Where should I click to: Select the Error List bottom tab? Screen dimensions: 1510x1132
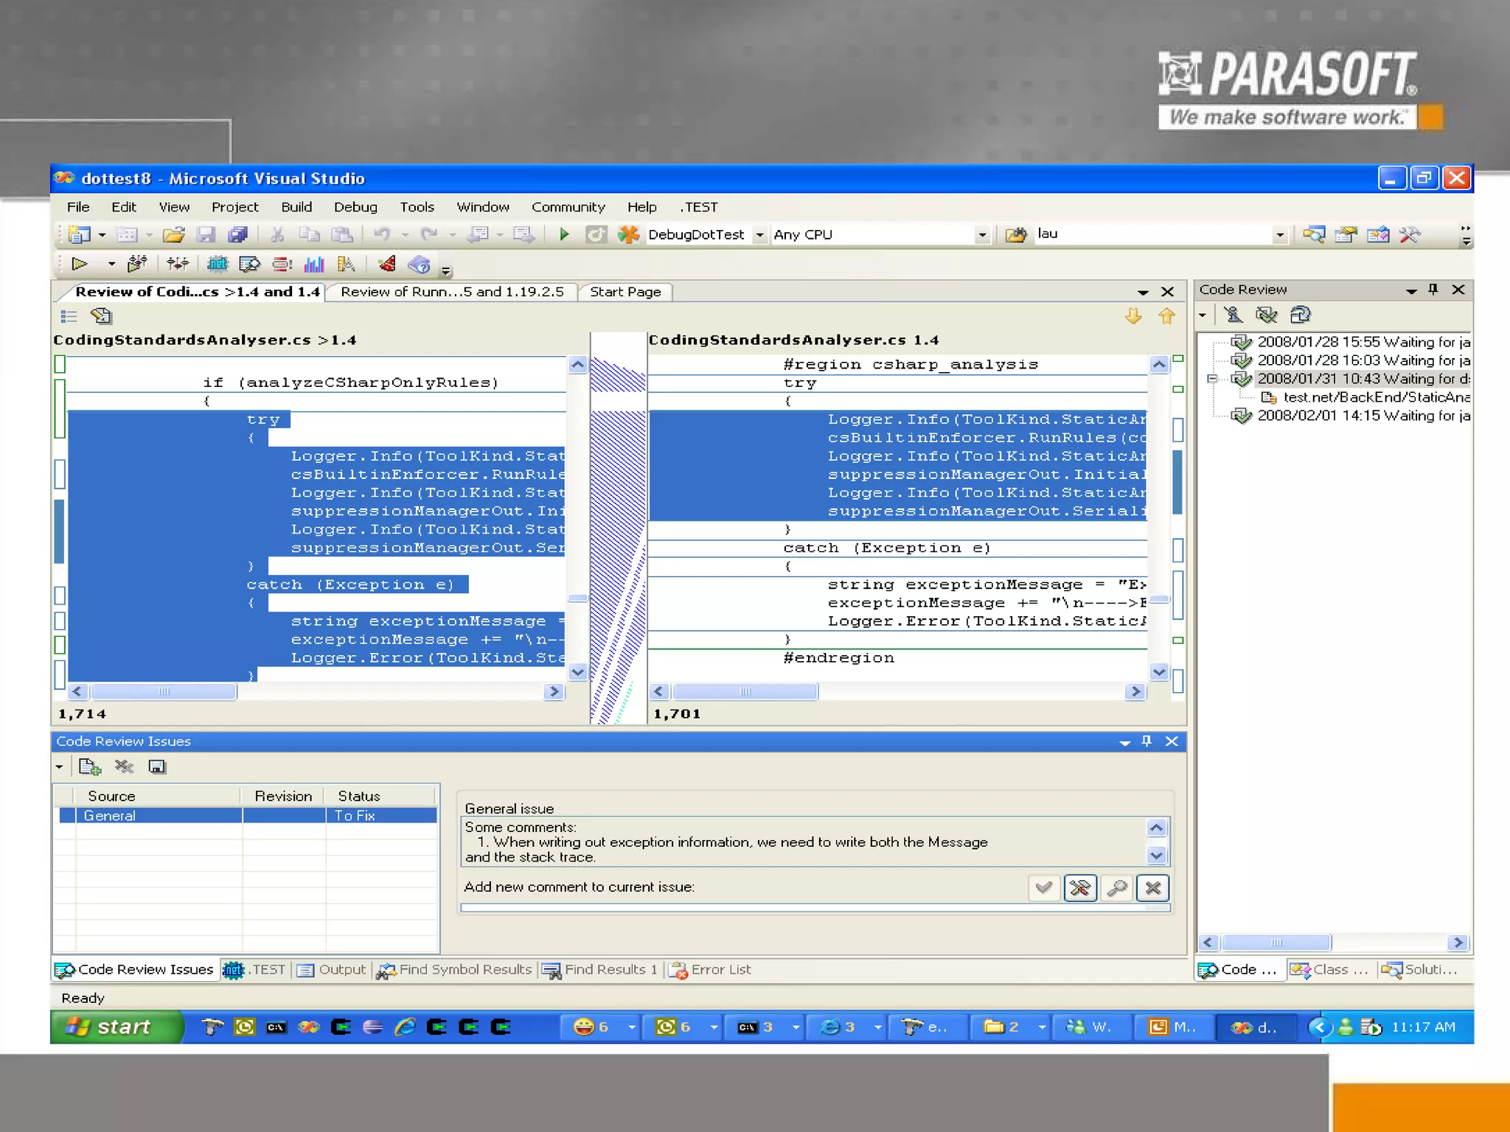tap(711, 970)
